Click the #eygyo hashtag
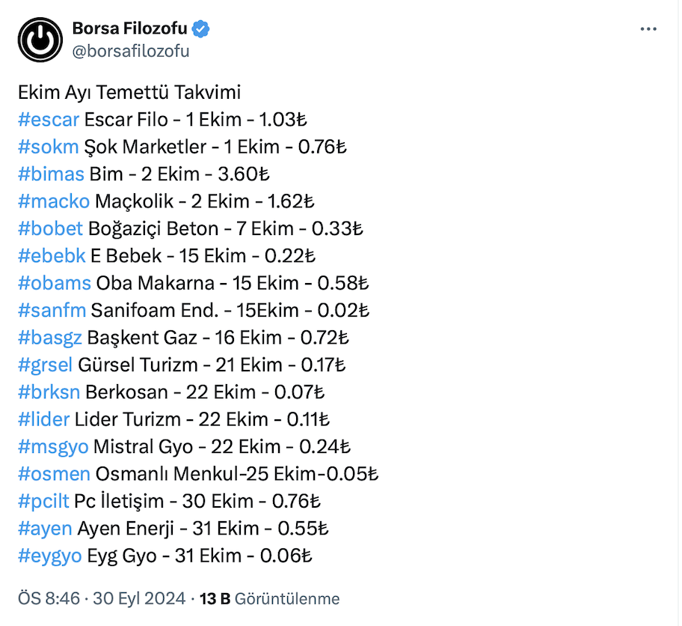 coord(50,556)
